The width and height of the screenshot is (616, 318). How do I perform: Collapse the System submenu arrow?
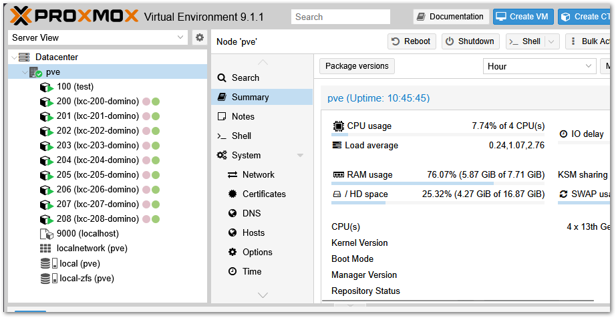pos(300,156)
